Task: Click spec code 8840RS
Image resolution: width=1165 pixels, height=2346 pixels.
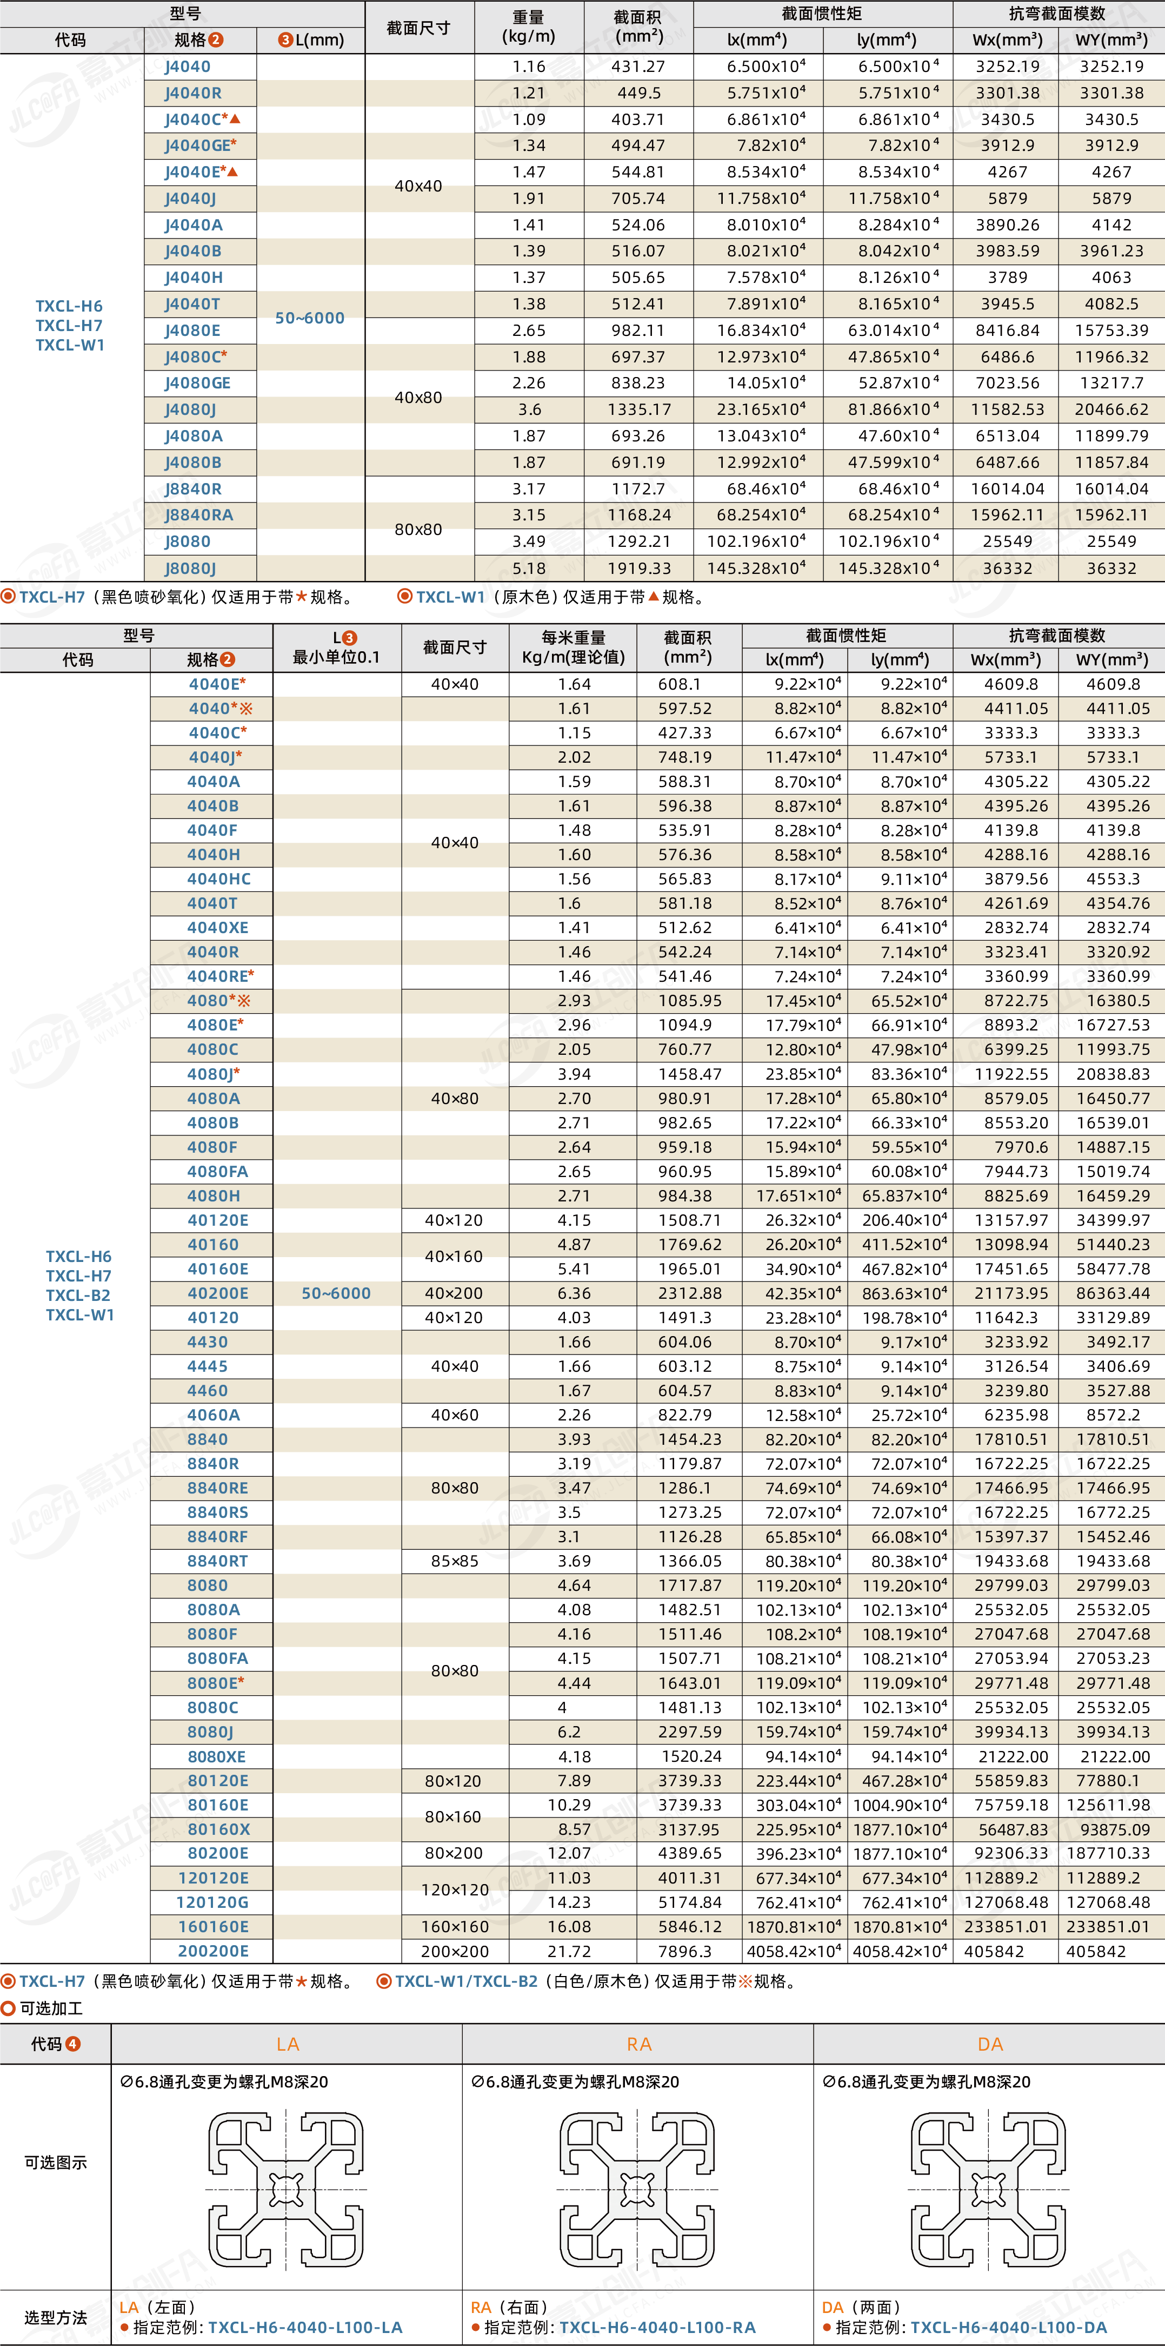Action: point(217,1512)
